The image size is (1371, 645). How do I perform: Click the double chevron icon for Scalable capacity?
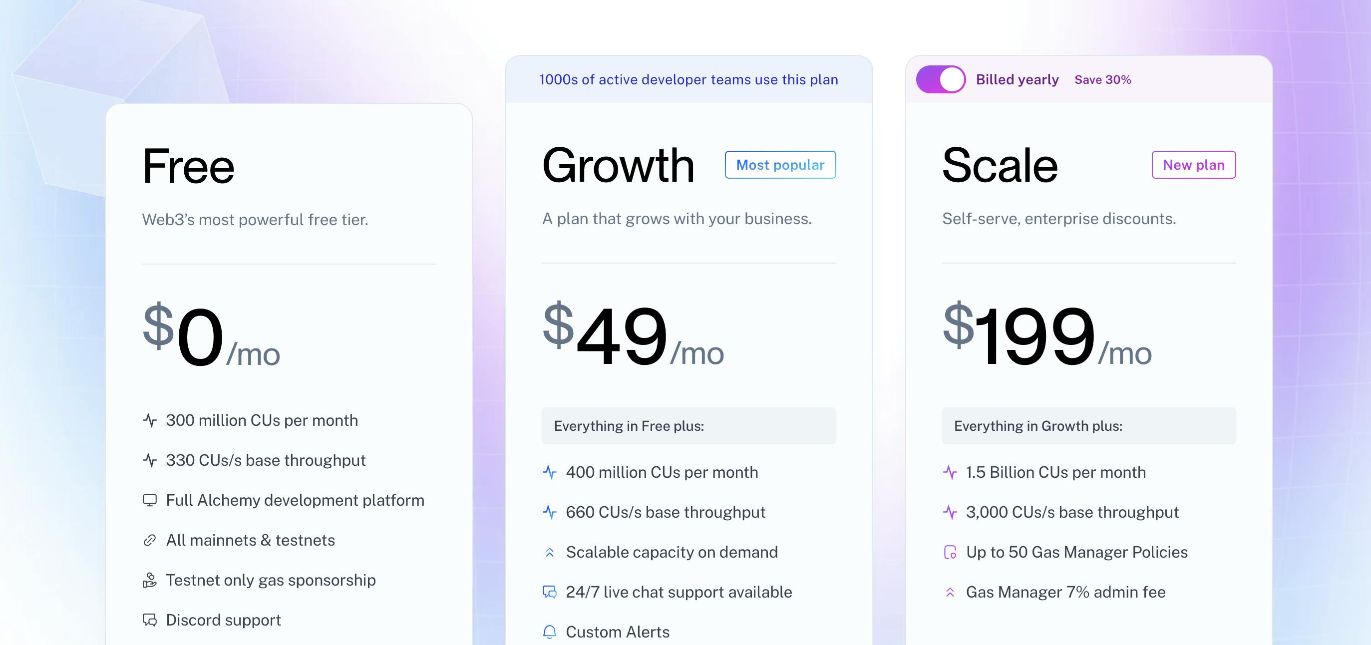click(550, 553)
